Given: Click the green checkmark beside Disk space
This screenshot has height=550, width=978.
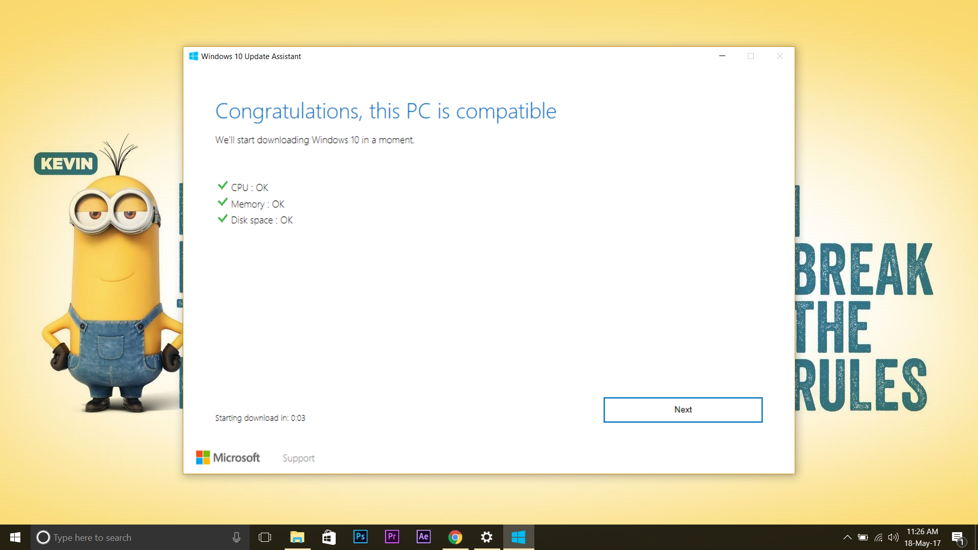Looking at the screenshot, I should pos(223,218).
